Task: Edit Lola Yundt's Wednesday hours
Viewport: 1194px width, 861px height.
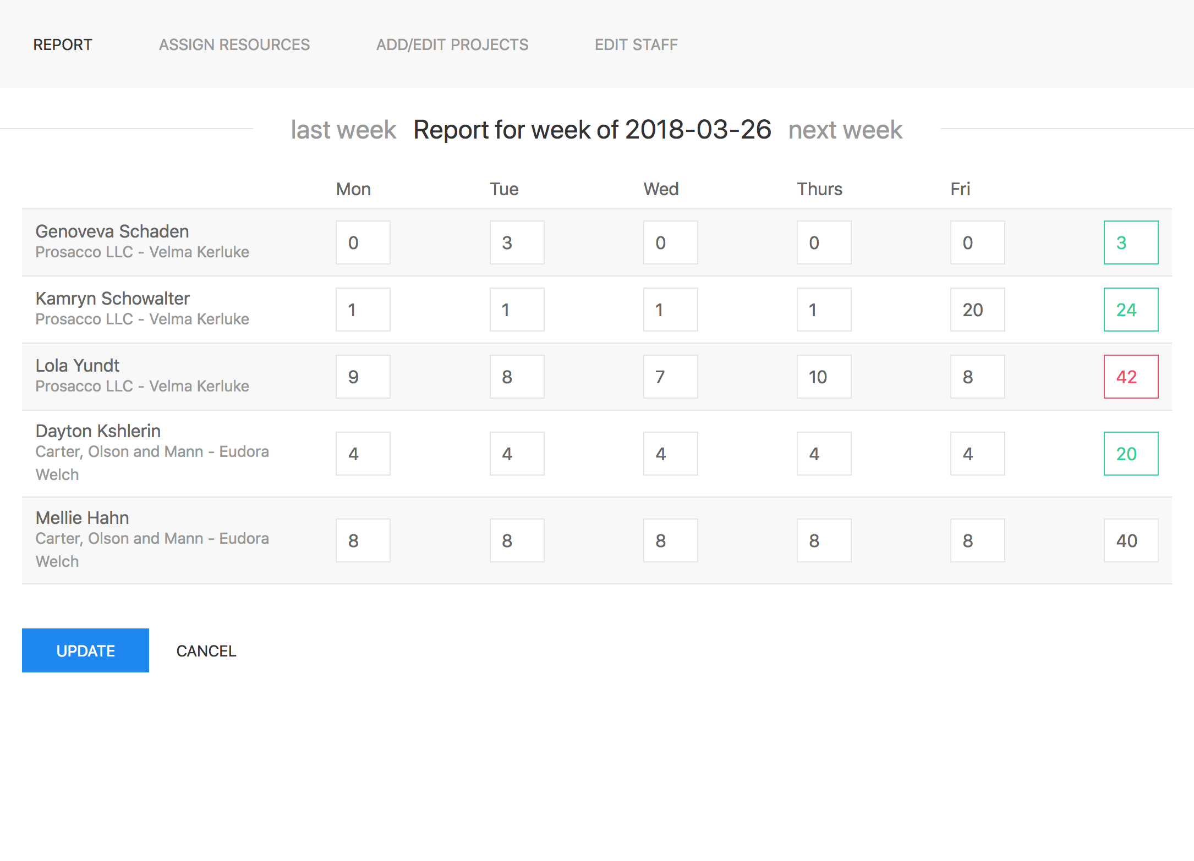Action: [x=671, y=377]
